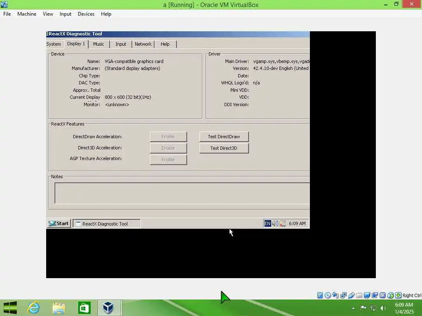Click the text '(Standard display adapters)'
The width and height of the screenshot is (422, 316).
point(132,68)
